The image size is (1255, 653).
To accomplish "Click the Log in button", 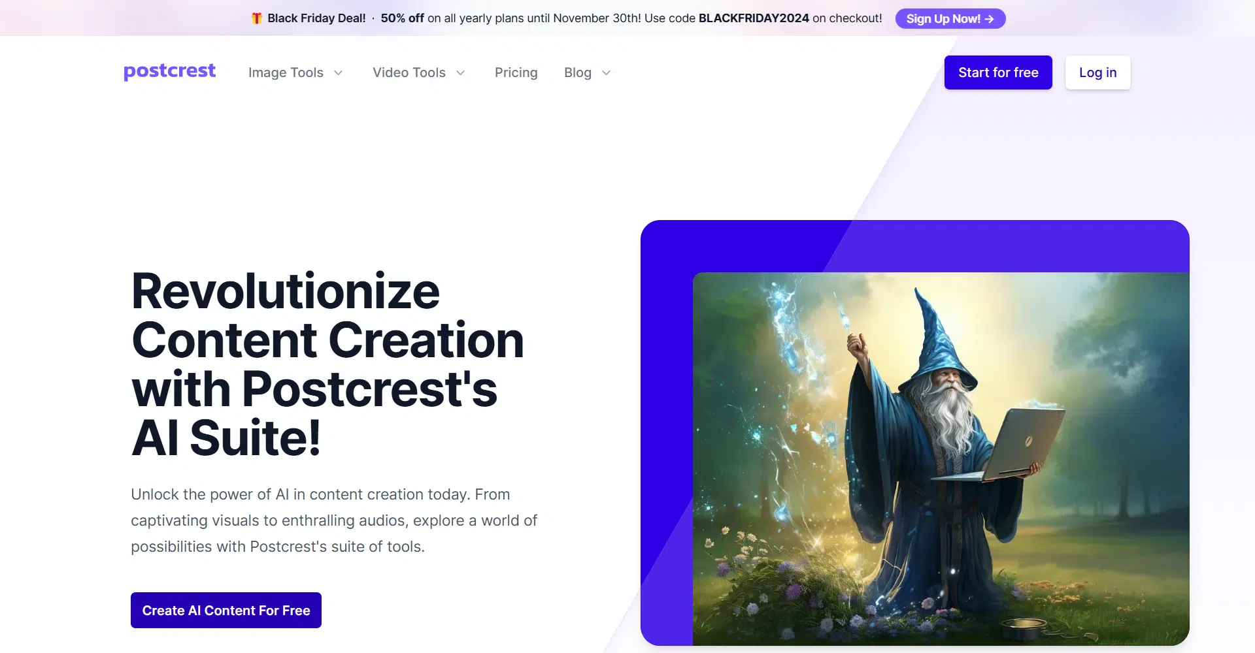I will click(1098, 72).
